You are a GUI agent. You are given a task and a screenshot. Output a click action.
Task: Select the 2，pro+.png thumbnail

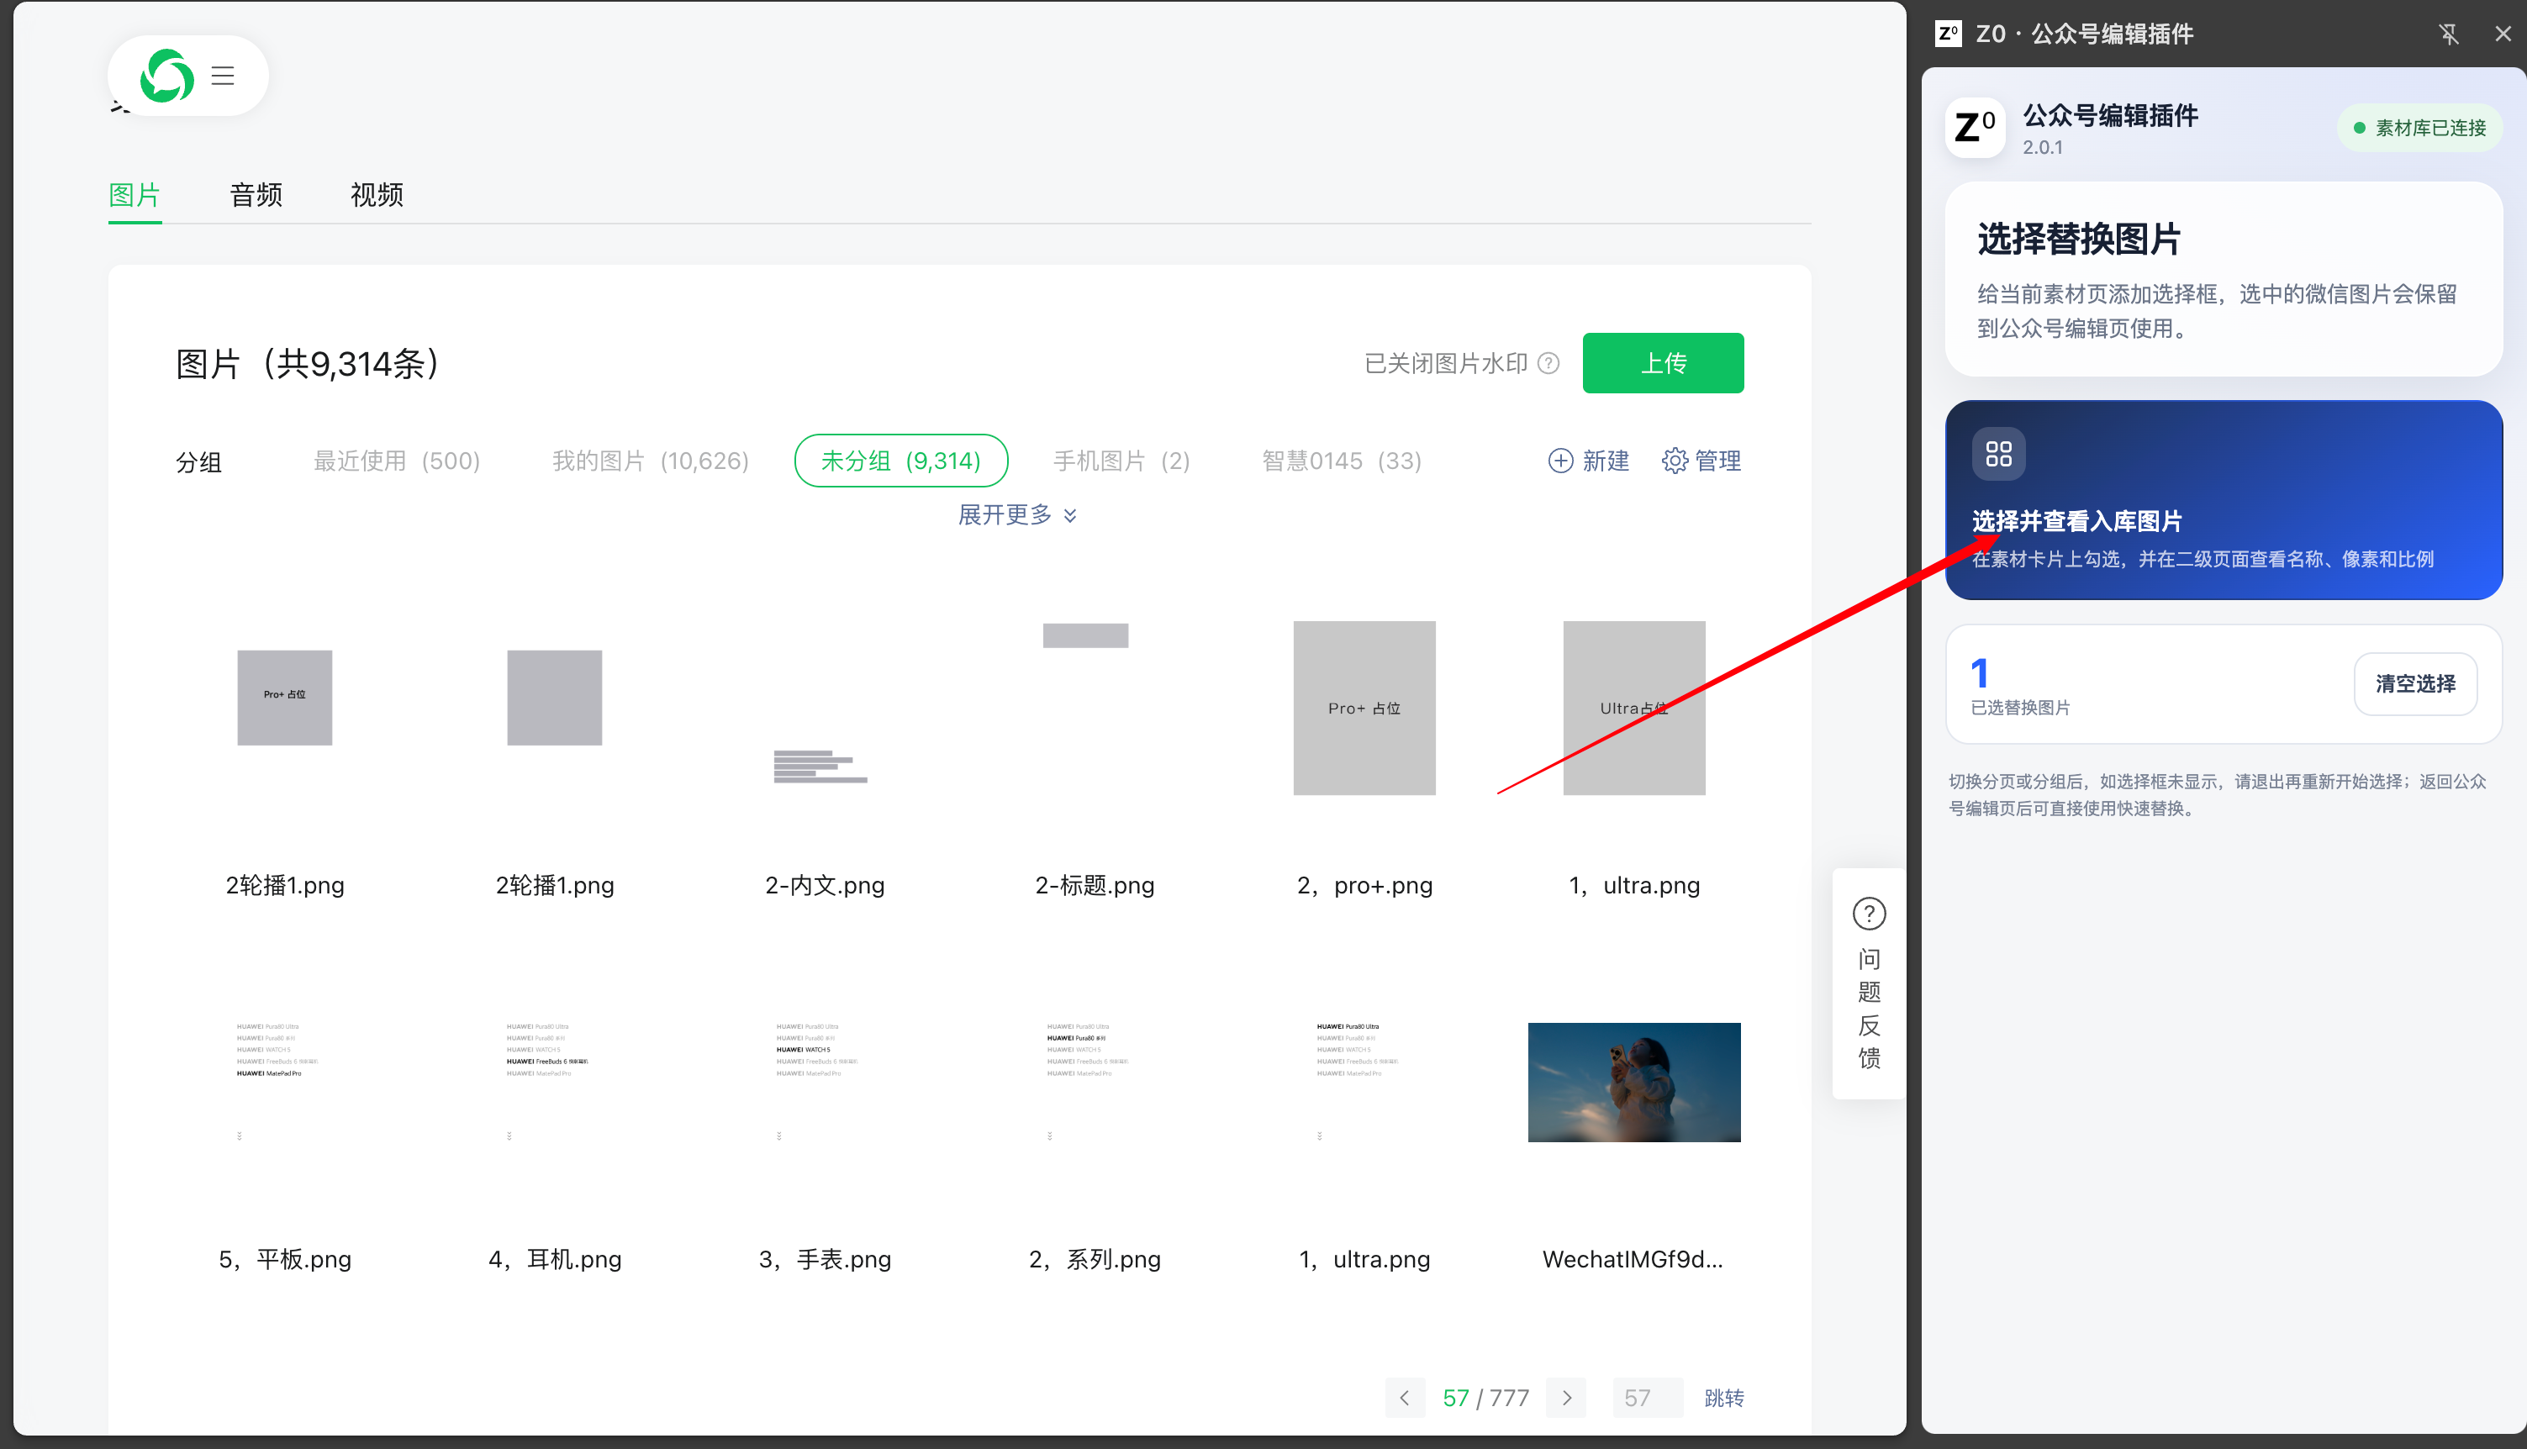1364,708
